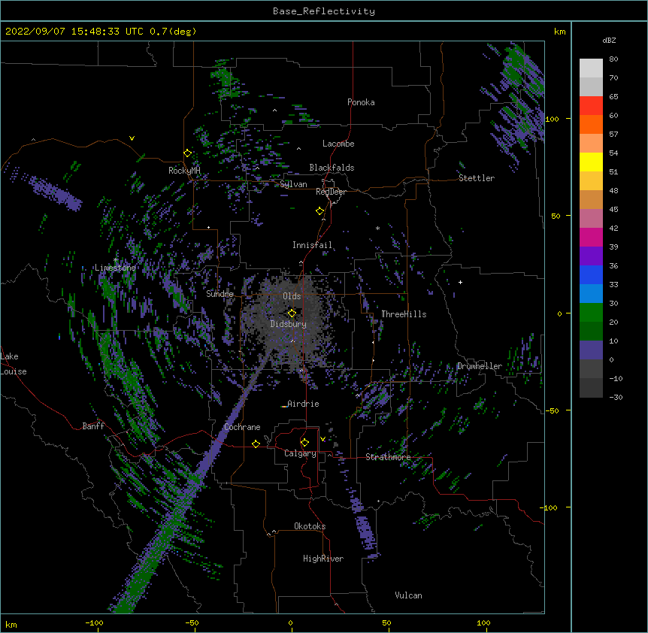The width and height of the screenshot is (648, 633).
Task: Select the Strathmore label
Action: (x=388, y=457)
